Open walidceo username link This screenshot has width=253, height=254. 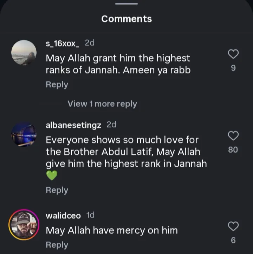click(63, 215)
